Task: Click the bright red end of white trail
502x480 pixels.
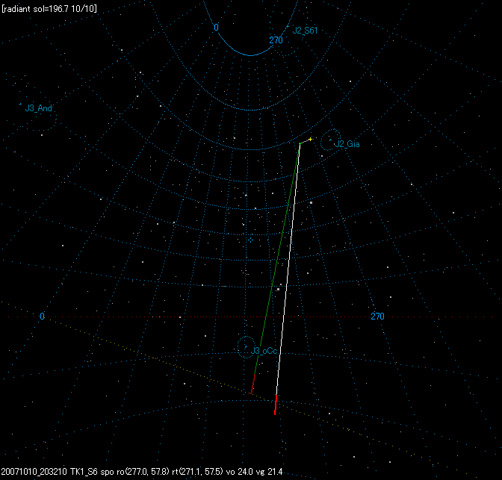Action: click(x=276, y=405)
